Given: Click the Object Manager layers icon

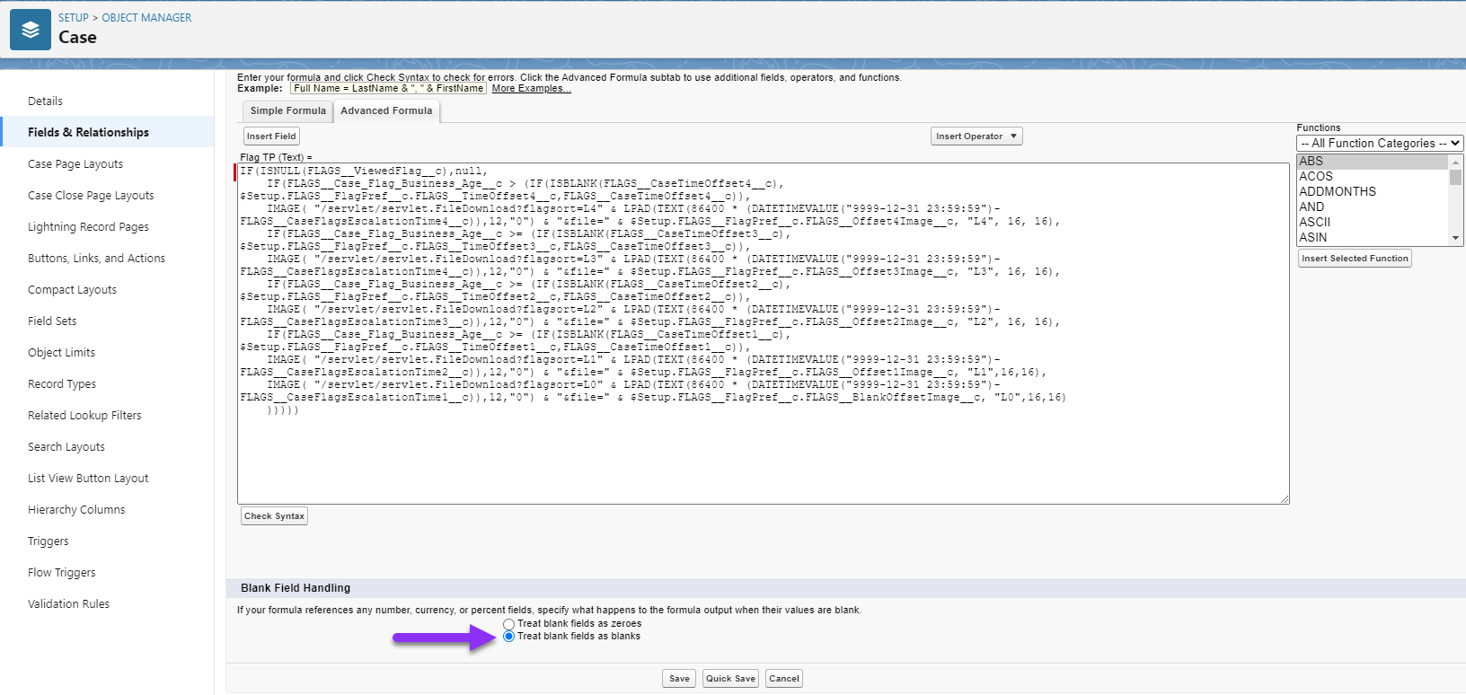Looking at the screenshot, I should pos(31,30).
